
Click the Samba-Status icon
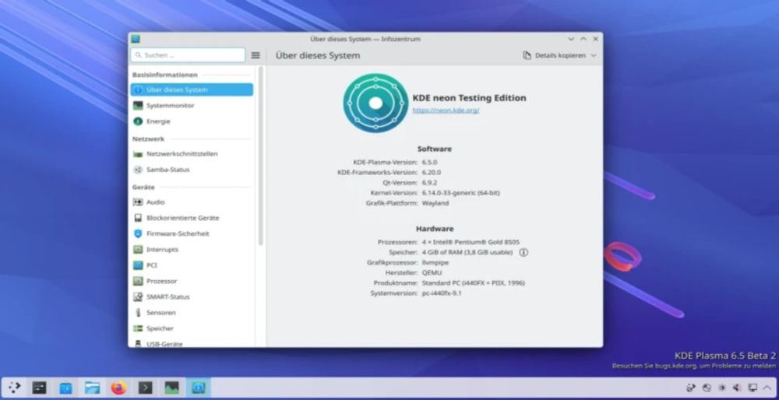138,170
